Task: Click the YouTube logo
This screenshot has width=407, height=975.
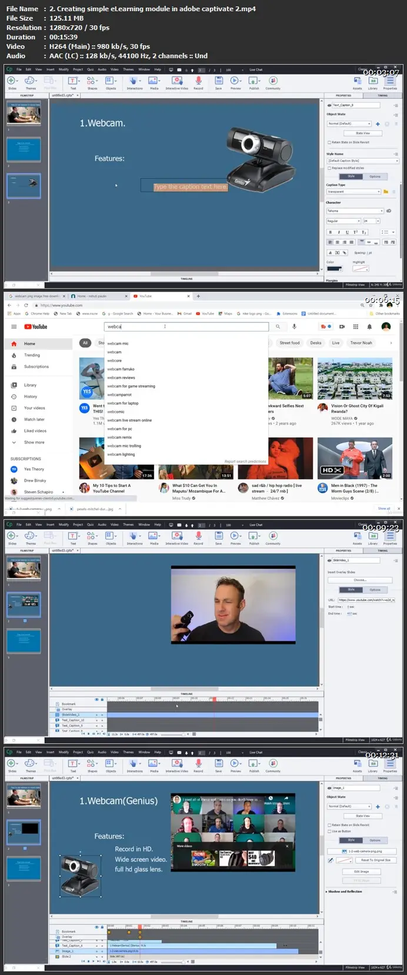Action: coord(35,326)
